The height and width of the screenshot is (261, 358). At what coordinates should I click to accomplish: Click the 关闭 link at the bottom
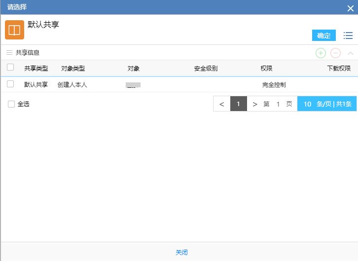181,253
